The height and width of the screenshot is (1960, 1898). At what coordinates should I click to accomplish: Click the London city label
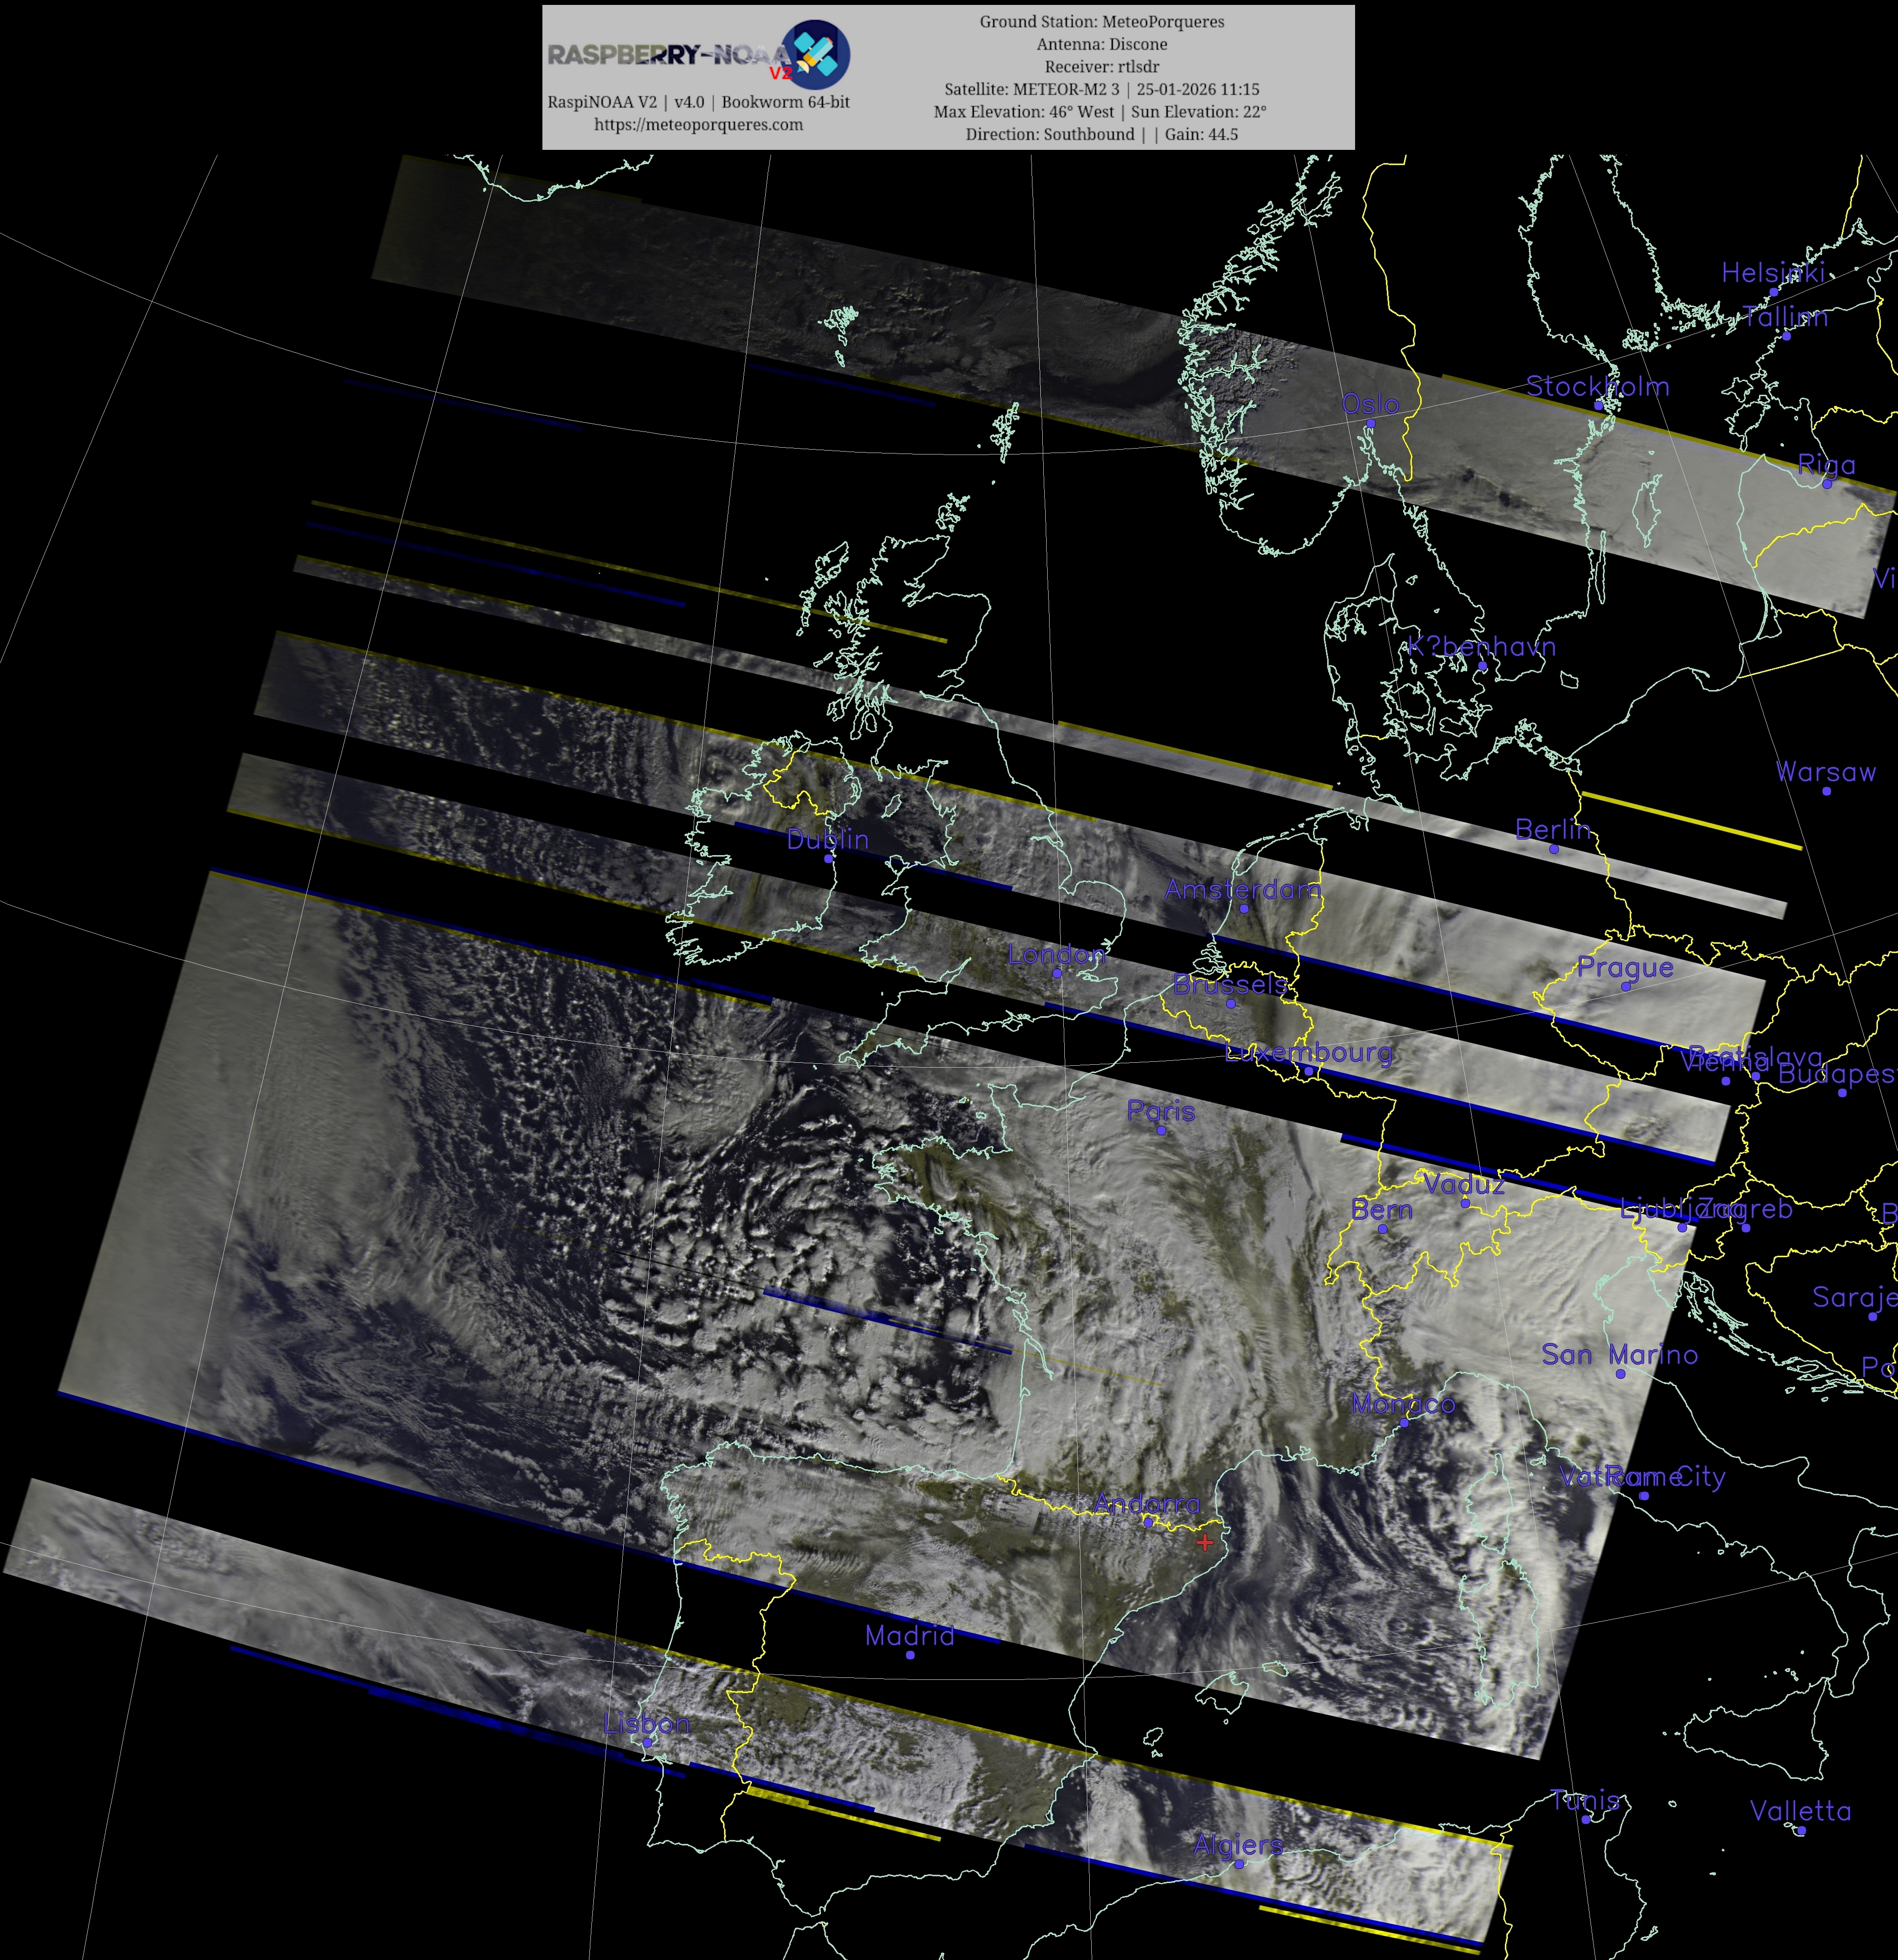point(1056,954)
